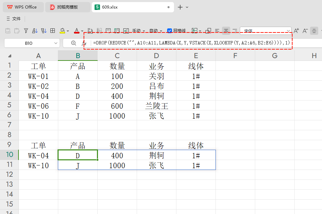Click the zoom magnifier in formula bar
322x214 pixels.
coord(73,43)
